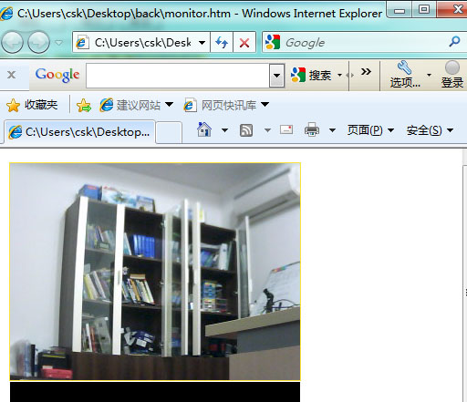Open the 安全(S) menu
467x402 pixels.
tap(430, 130)
